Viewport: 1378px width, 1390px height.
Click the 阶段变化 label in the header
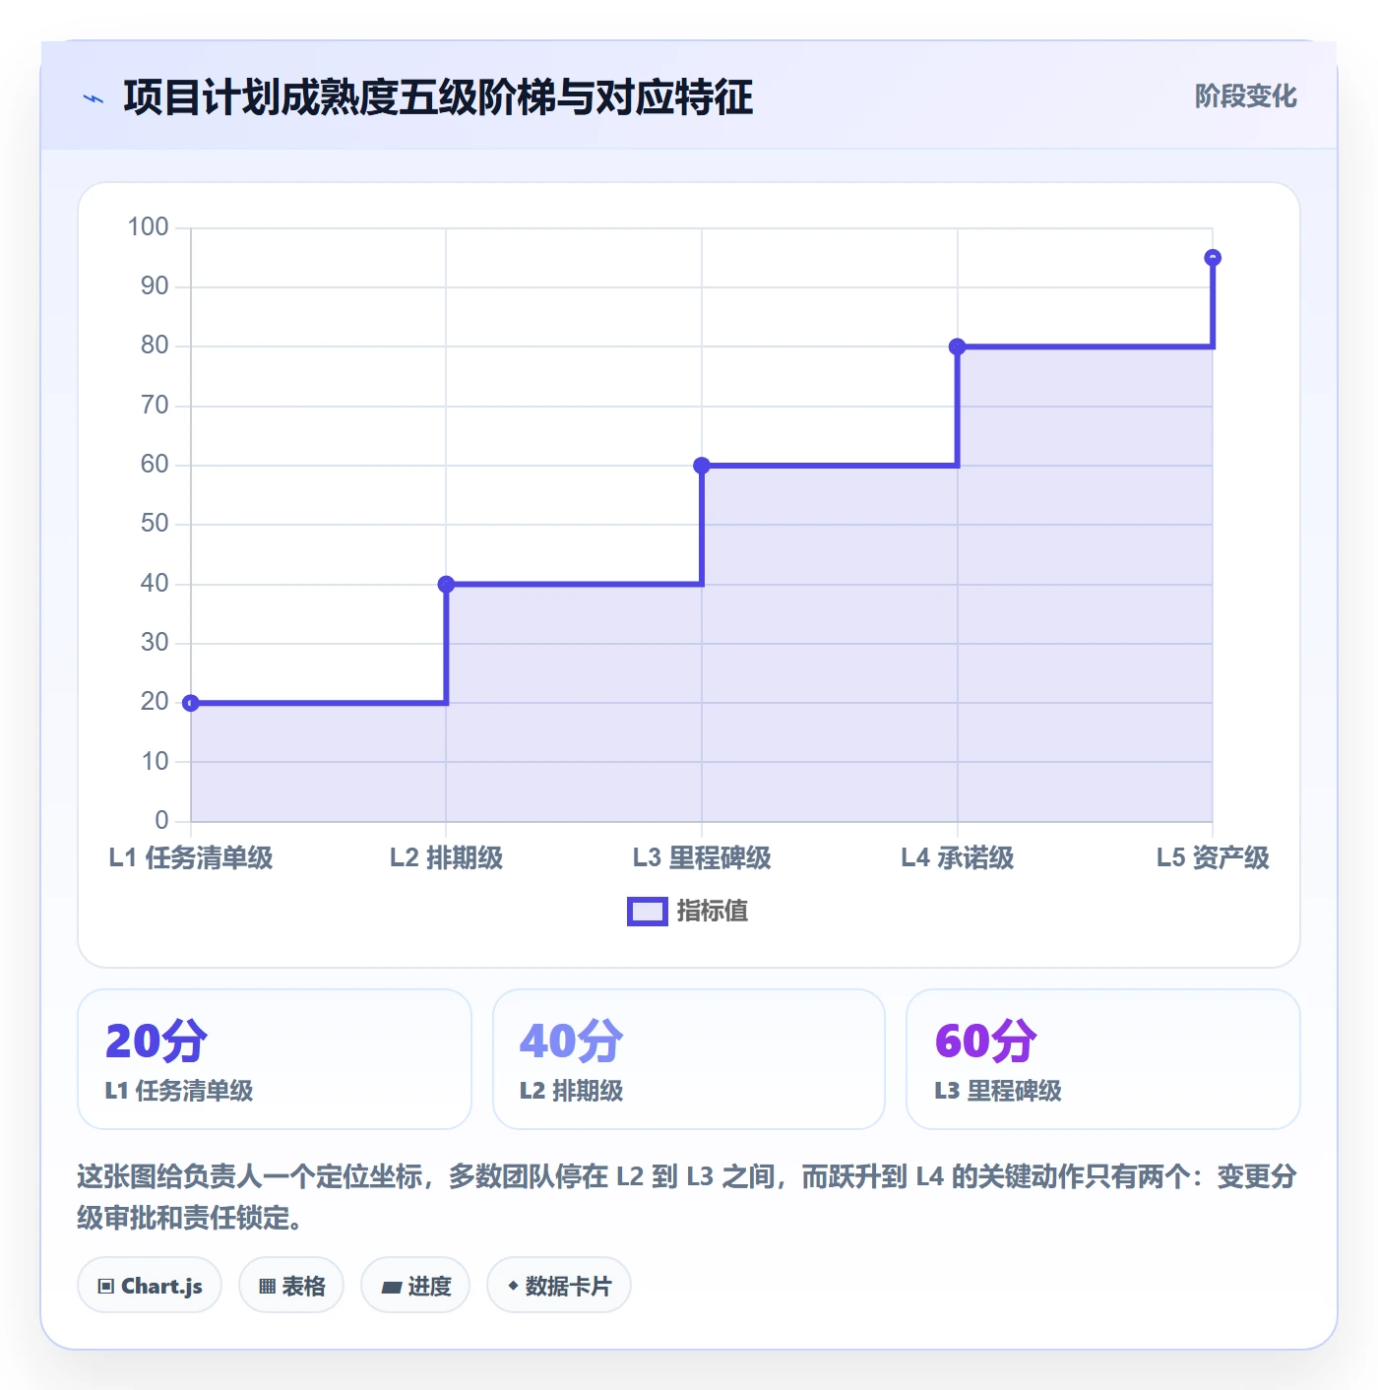(1246, 96)
